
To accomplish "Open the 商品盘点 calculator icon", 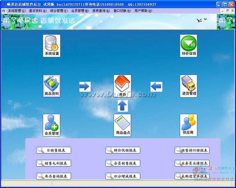I will (122, 125).
